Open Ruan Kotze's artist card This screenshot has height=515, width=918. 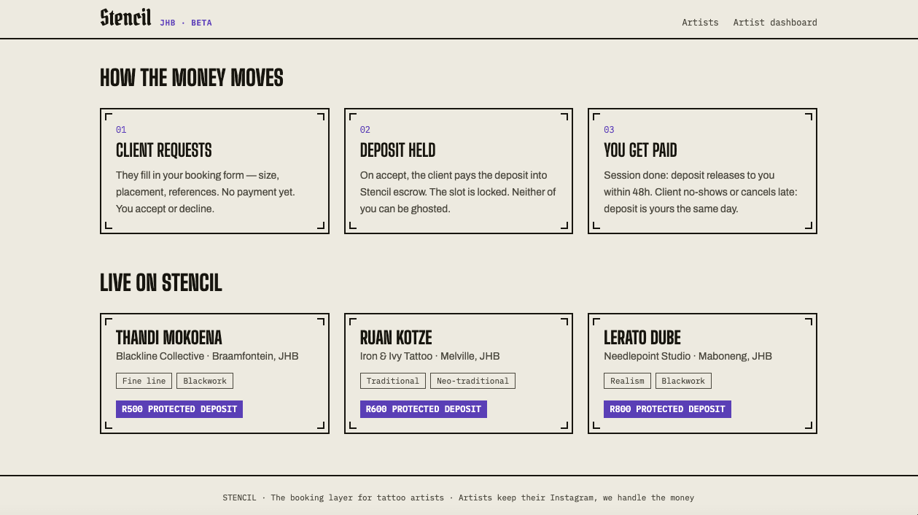(459, 373)
